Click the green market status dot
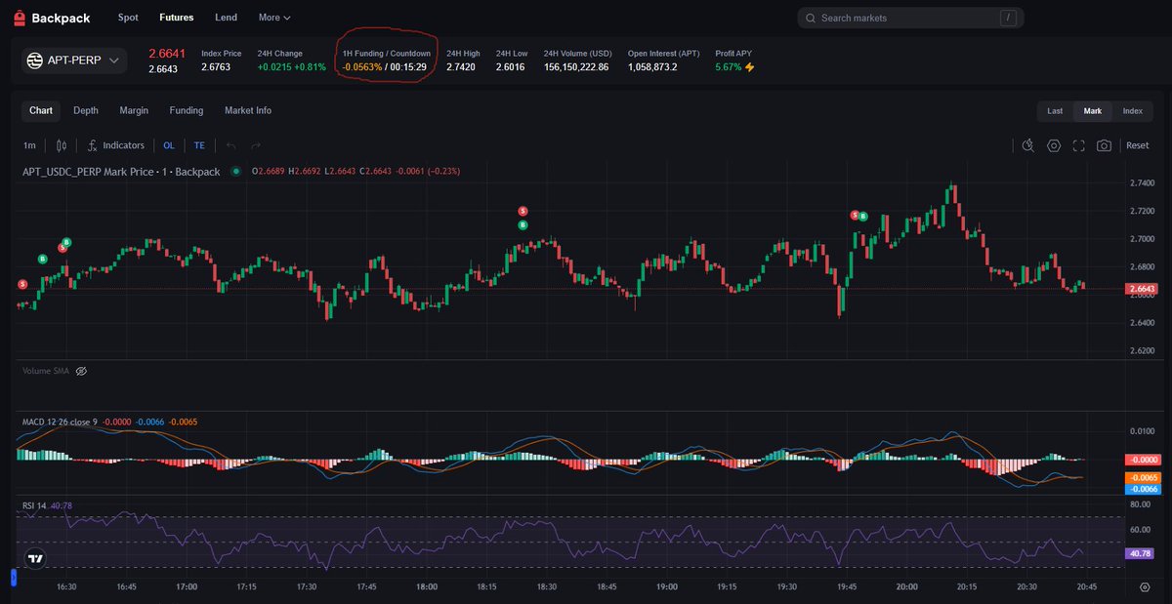This screenshot has width=1172, height=604. click(235, 172)
